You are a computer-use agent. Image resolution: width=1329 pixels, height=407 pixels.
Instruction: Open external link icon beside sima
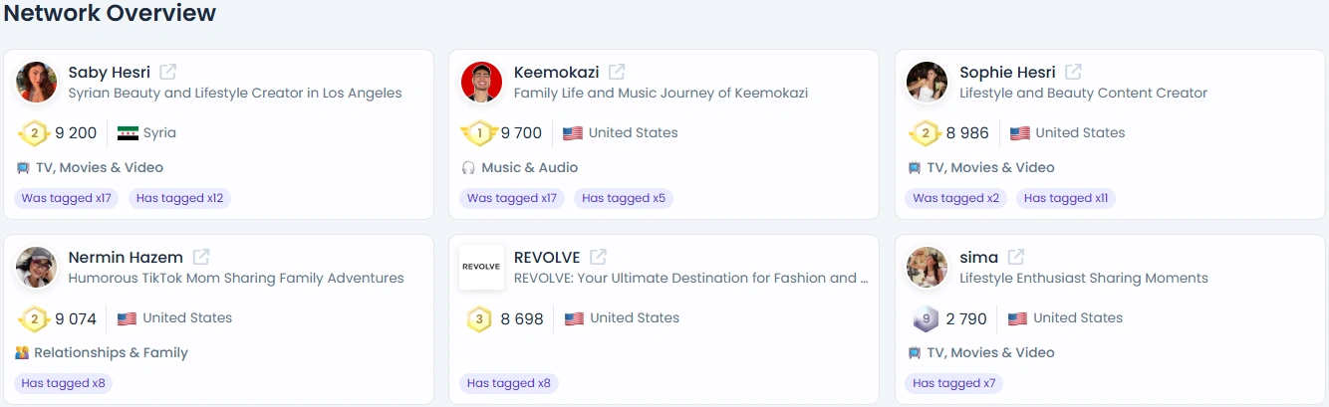[1016, 257]
